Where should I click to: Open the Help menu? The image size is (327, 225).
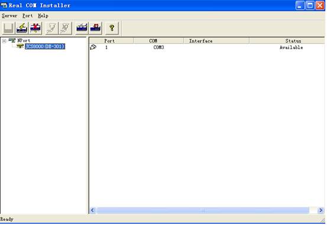43,15
